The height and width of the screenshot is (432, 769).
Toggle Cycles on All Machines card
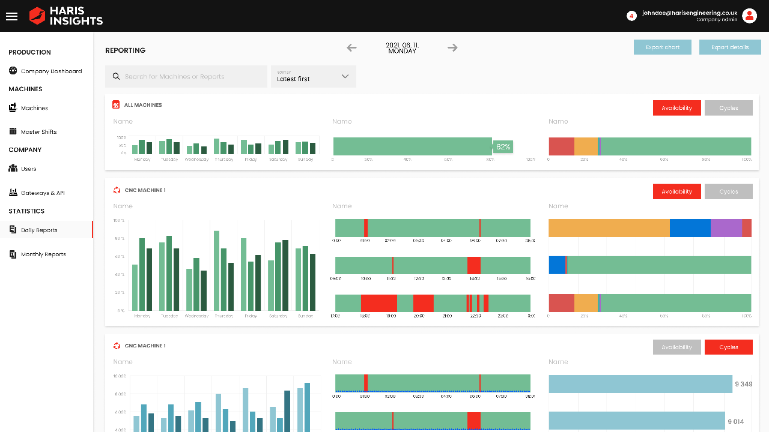pos(728,108)
